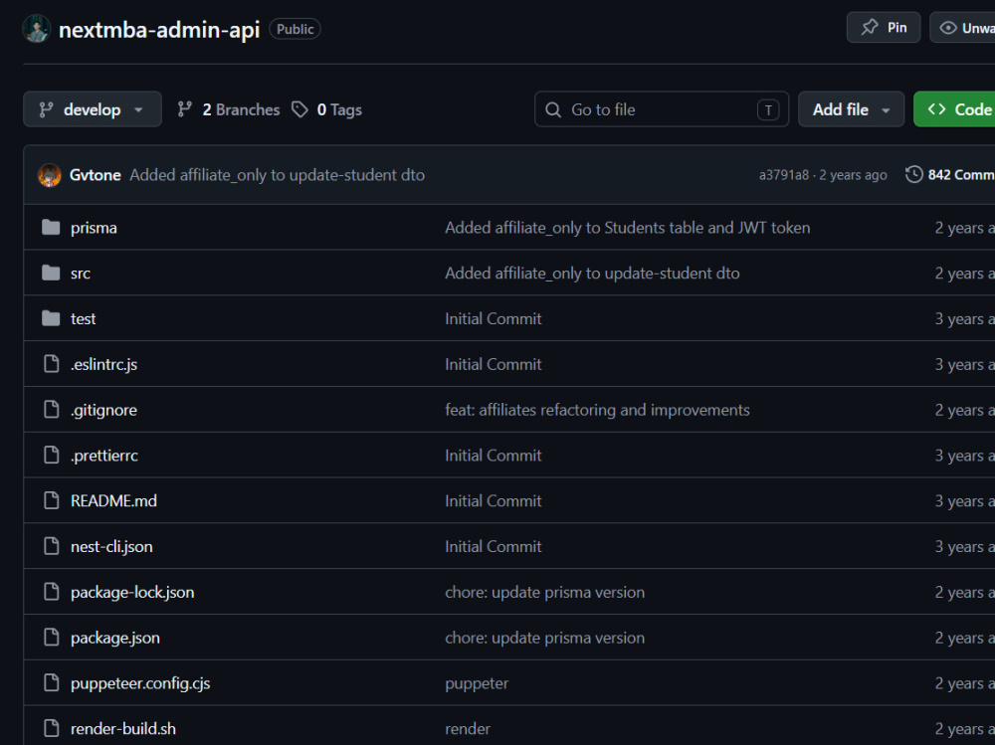Click the prisma folder icon
Viewport: 995px width, 745px height.
point(51,227)
